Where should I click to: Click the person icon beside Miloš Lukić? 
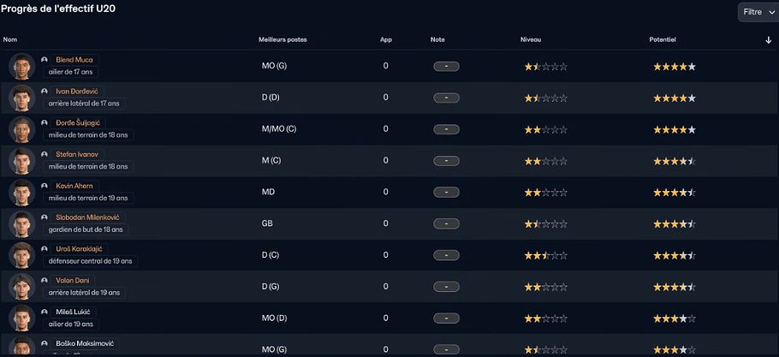pos(45,312)
